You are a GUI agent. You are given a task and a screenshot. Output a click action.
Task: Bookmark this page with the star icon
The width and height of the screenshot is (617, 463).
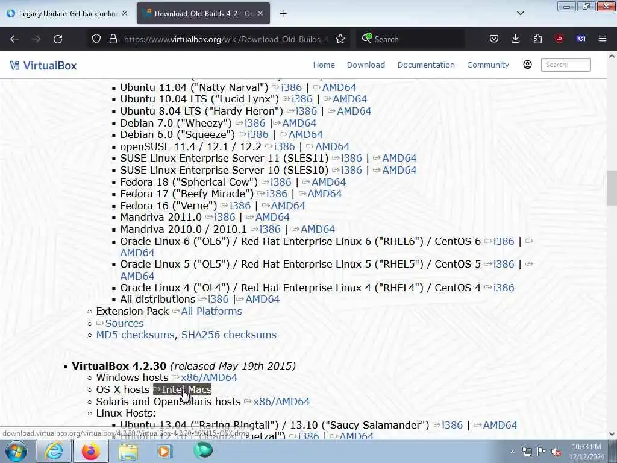[340, 39]
